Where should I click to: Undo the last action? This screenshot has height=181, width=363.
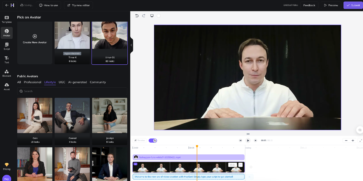click(x=137, y=16)
